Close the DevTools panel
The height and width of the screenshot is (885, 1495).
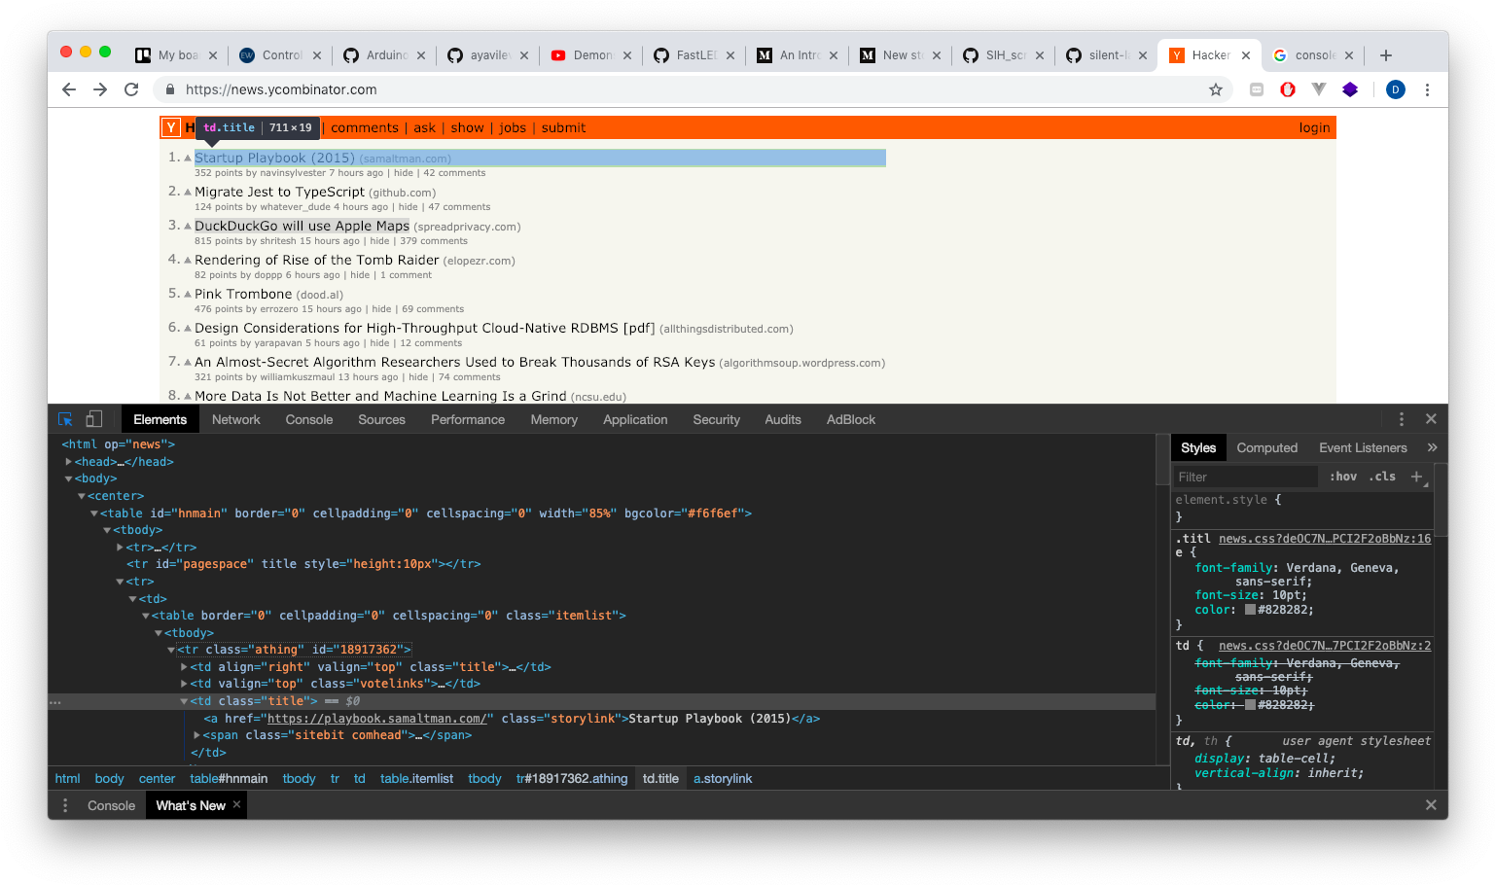pyautogui.click(x=1430, y=419)
